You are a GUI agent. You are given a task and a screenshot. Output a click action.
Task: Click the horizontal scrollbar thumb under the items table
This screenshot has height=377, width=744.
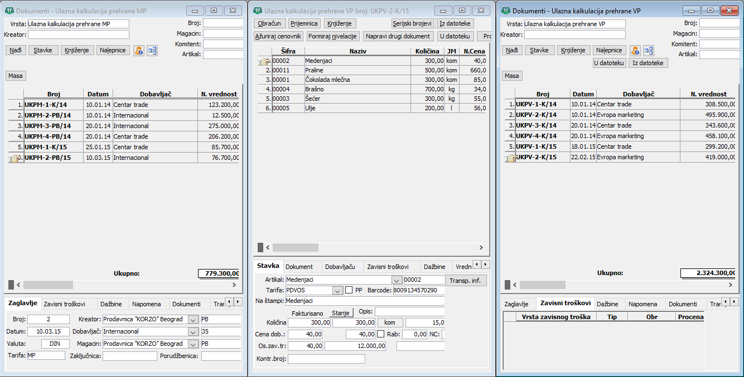click(x=295, y=247)
